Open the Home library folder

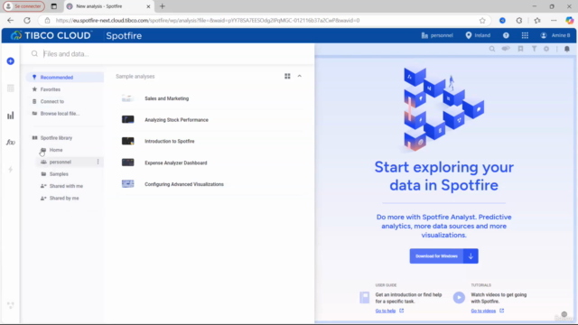[56, 150]
